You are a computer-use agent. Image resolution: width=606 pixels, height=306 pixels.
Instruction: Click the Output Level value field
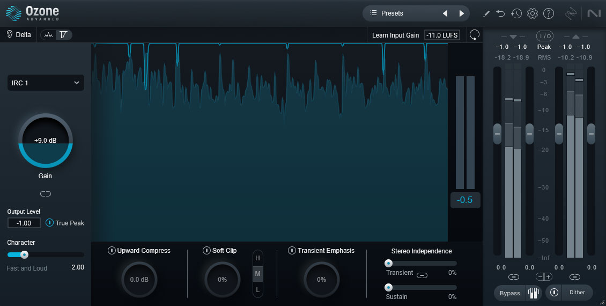pyautogui.click(x=24, y=223)
